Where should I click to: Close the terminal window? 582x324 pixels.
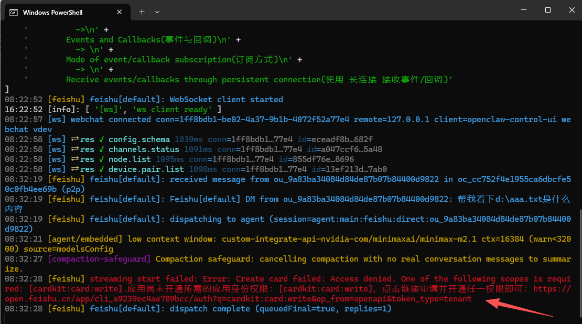pos(572,10)
